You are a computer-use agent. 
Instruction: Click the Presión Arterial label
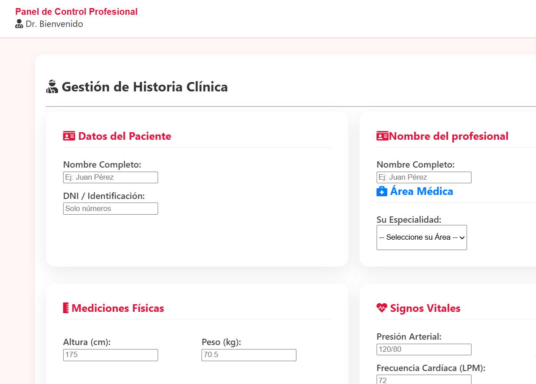tap(409, 337)
